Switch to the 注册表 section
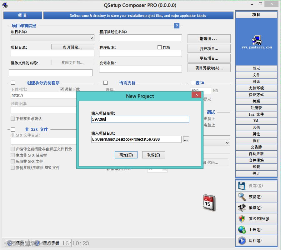 point(256,108)
